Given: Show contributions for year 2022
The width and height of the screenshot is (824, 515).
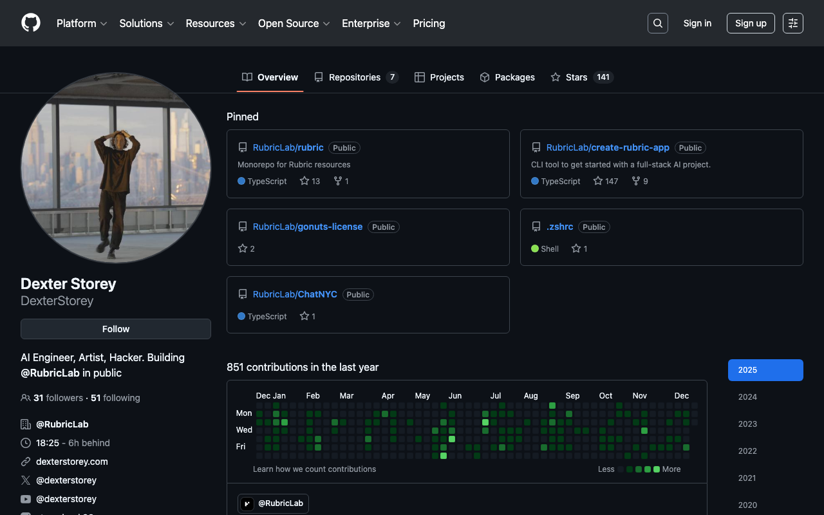Looking at the screenshot, I should tap(747, 451).
